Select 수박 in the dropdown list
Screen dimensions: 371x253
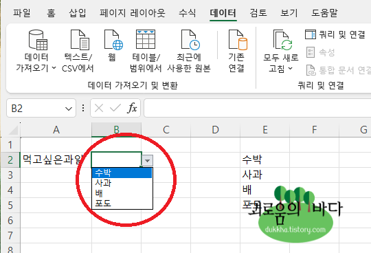pos(122,173)
